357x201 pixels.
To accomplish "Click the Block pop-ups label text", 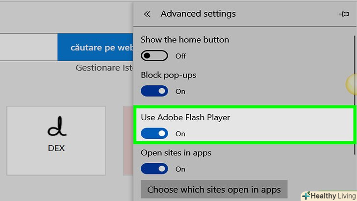I will click(168, 75).
